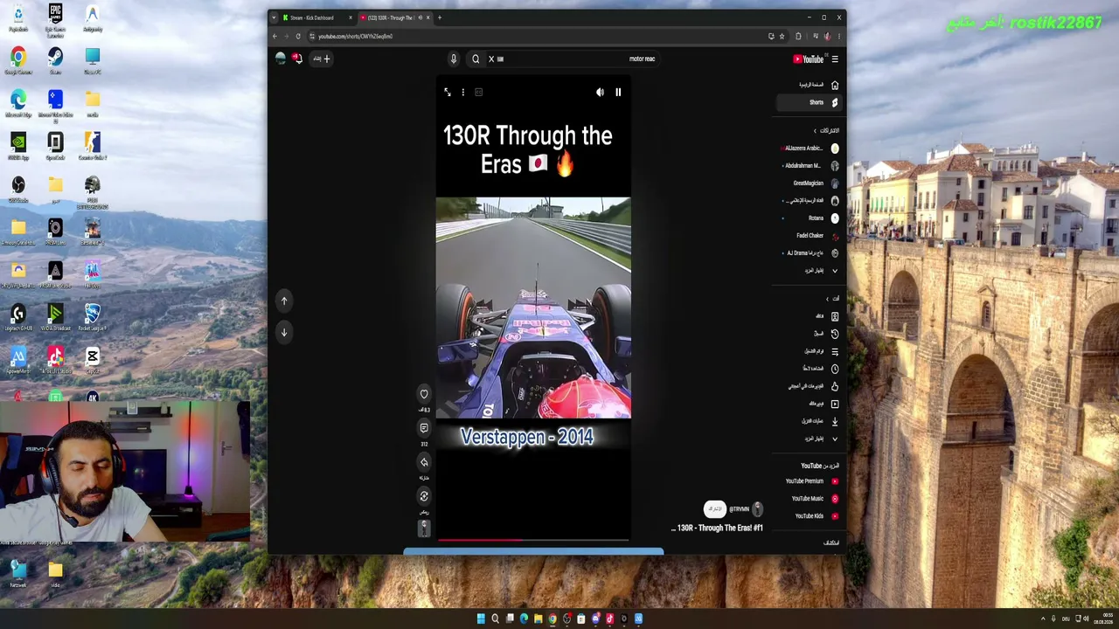
Task: Open Windows taskbar search
Action: (x=495, y=619)
